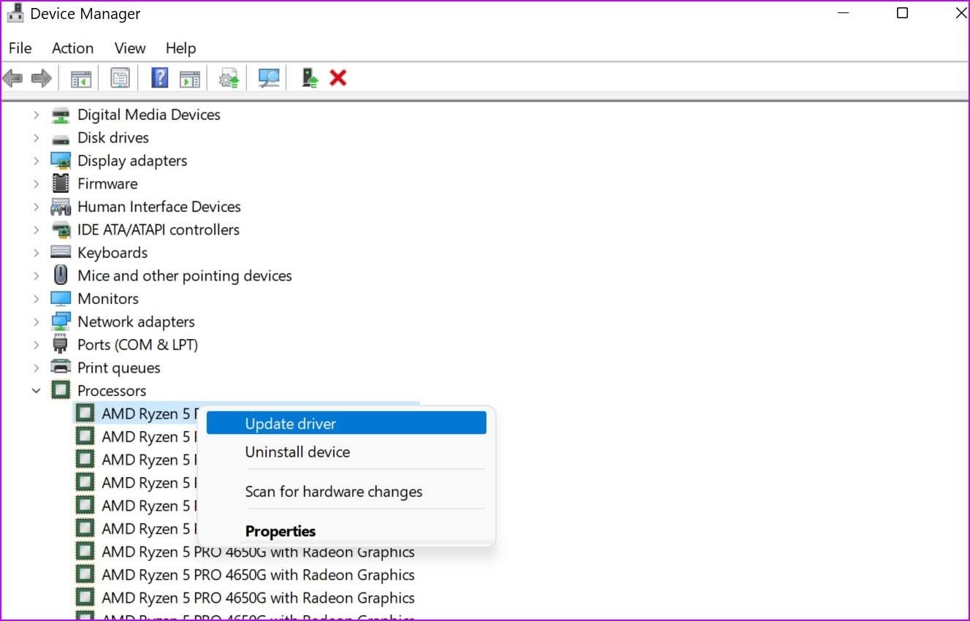Click the Forward arrow toolbar icon
This screenshot has width=970, height=621.
coord(41,77)
